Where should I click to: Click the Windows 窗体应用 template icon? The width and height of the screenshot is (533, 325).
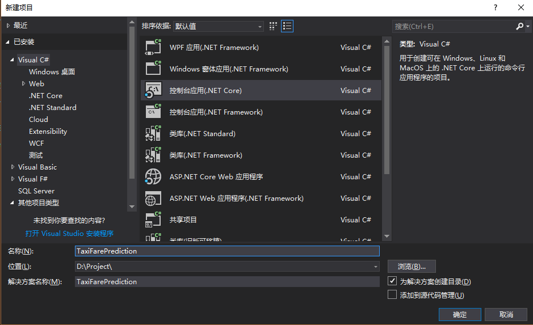[x=153, y=69]
